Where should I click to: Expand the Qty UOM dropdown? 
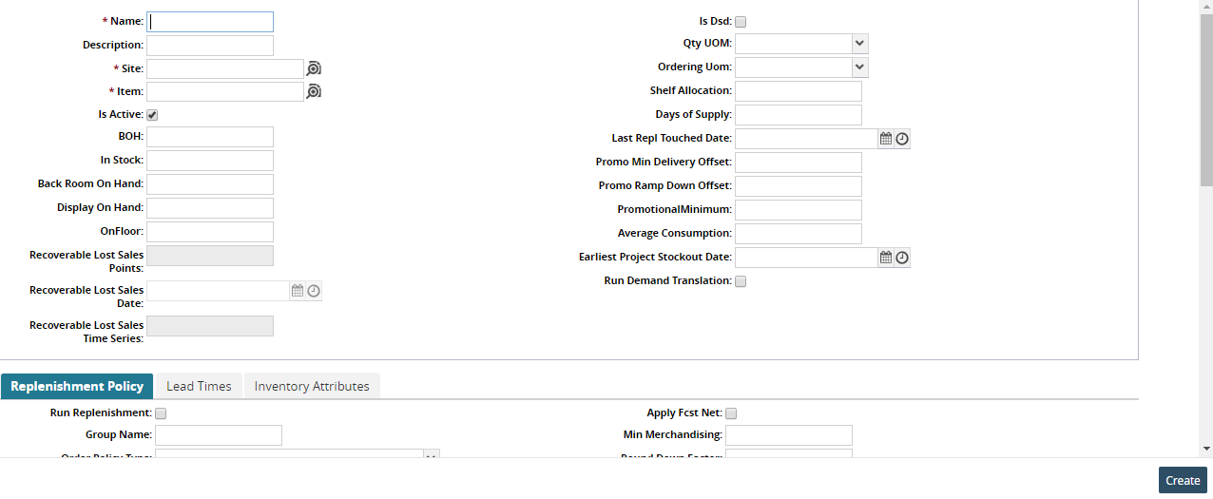(x=859, y=44)
